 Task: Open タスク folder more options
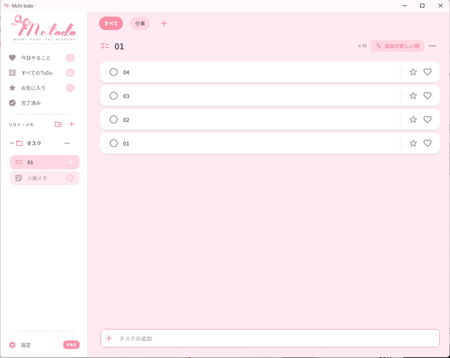[67, 143]
